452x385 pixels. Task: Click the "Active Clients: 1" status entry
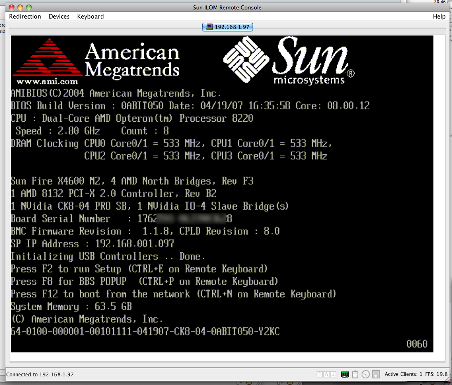coord(403,374)
